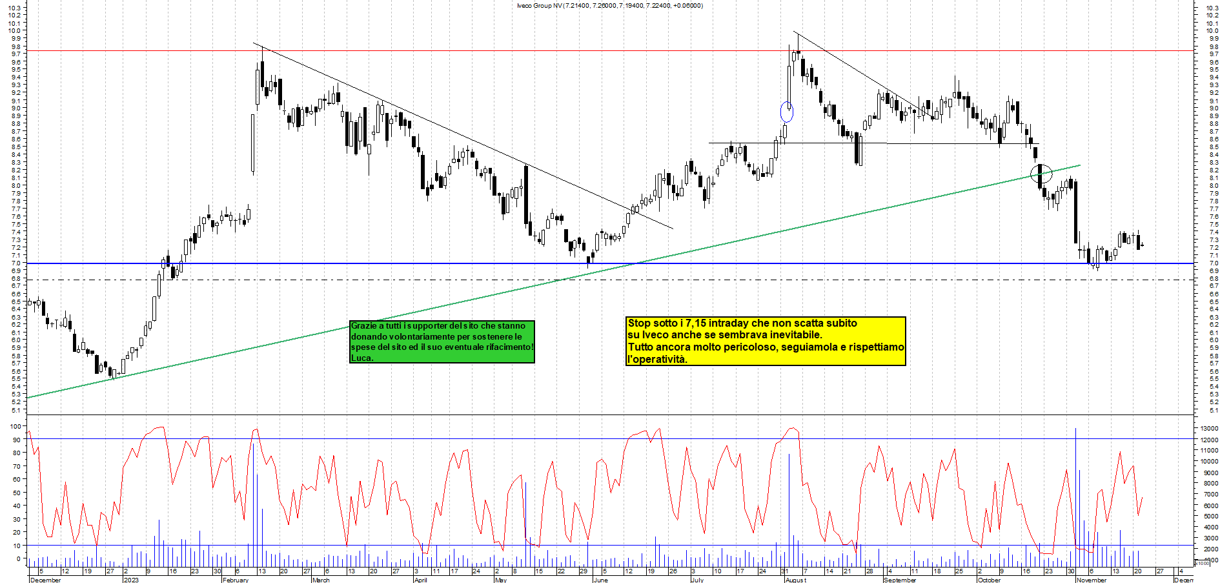Click the 'April' month label
1220x583 pixels.
(x=421, y=580)
